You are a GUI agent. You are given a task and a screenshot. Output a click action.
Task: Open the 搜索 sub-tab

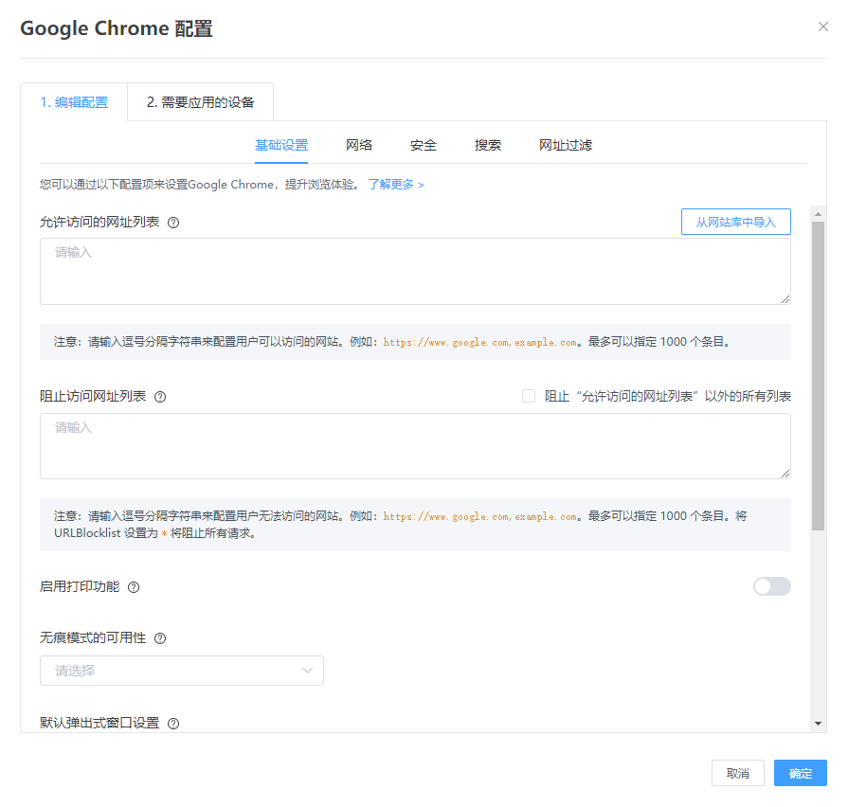click(x=488, y=146)
